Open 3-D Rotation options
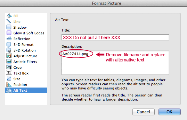 26,50
